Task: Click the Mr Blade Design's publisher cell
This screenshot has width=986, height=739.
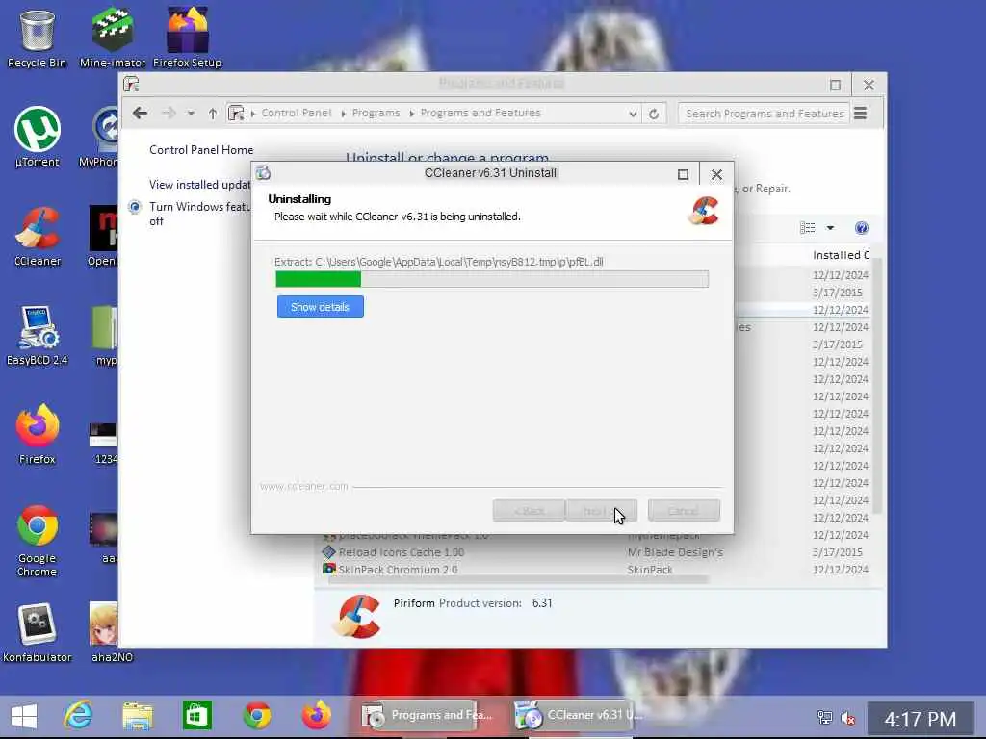Action: coord(675,552)
